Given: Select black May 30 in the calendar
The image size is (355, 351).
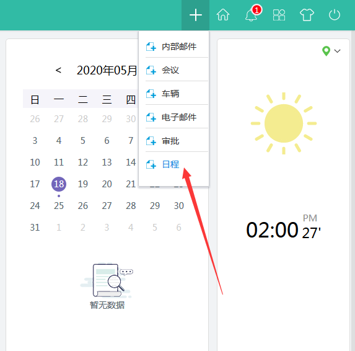Looking at the screenshot, I should 179,206.
